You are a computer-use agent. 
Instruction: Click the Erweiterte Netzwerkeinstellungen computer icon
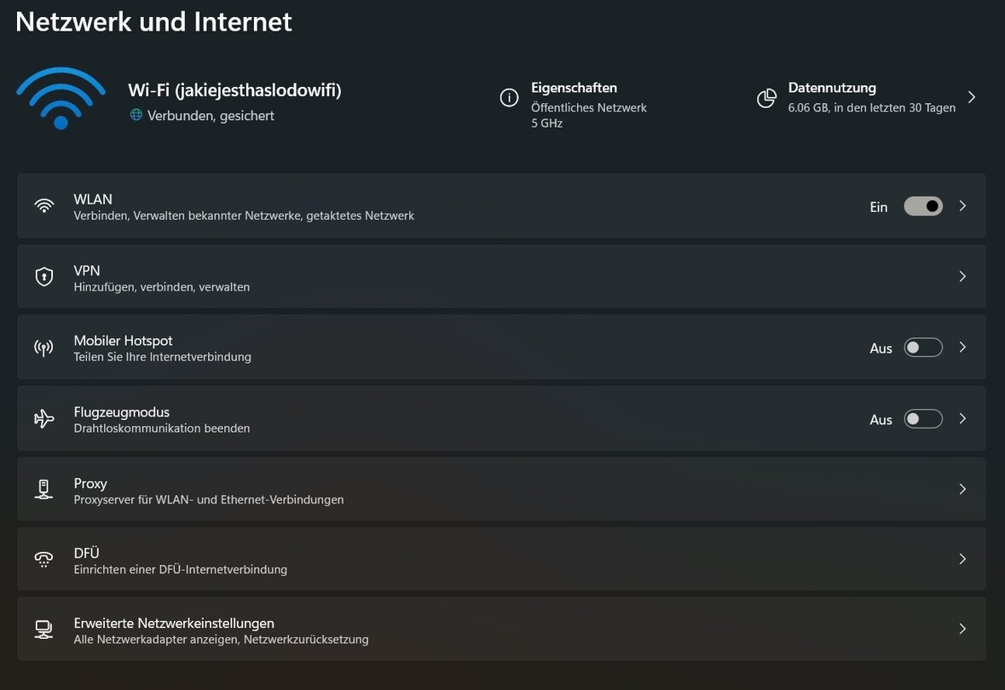[x=43, y=630]
